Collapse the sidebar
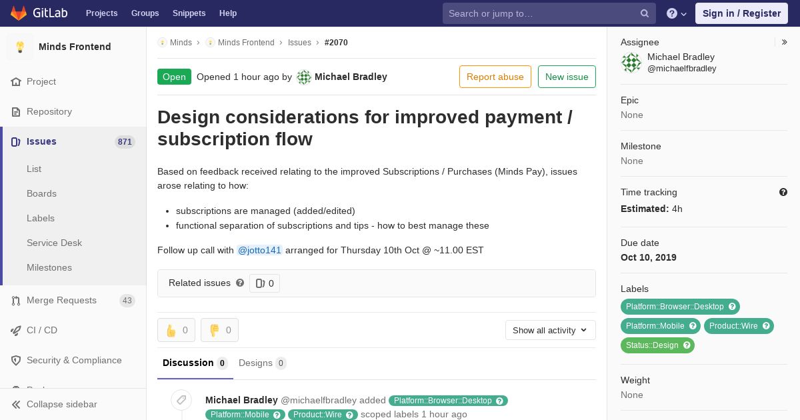This screenshot has height=420, width=800. (x=73, y=404)
